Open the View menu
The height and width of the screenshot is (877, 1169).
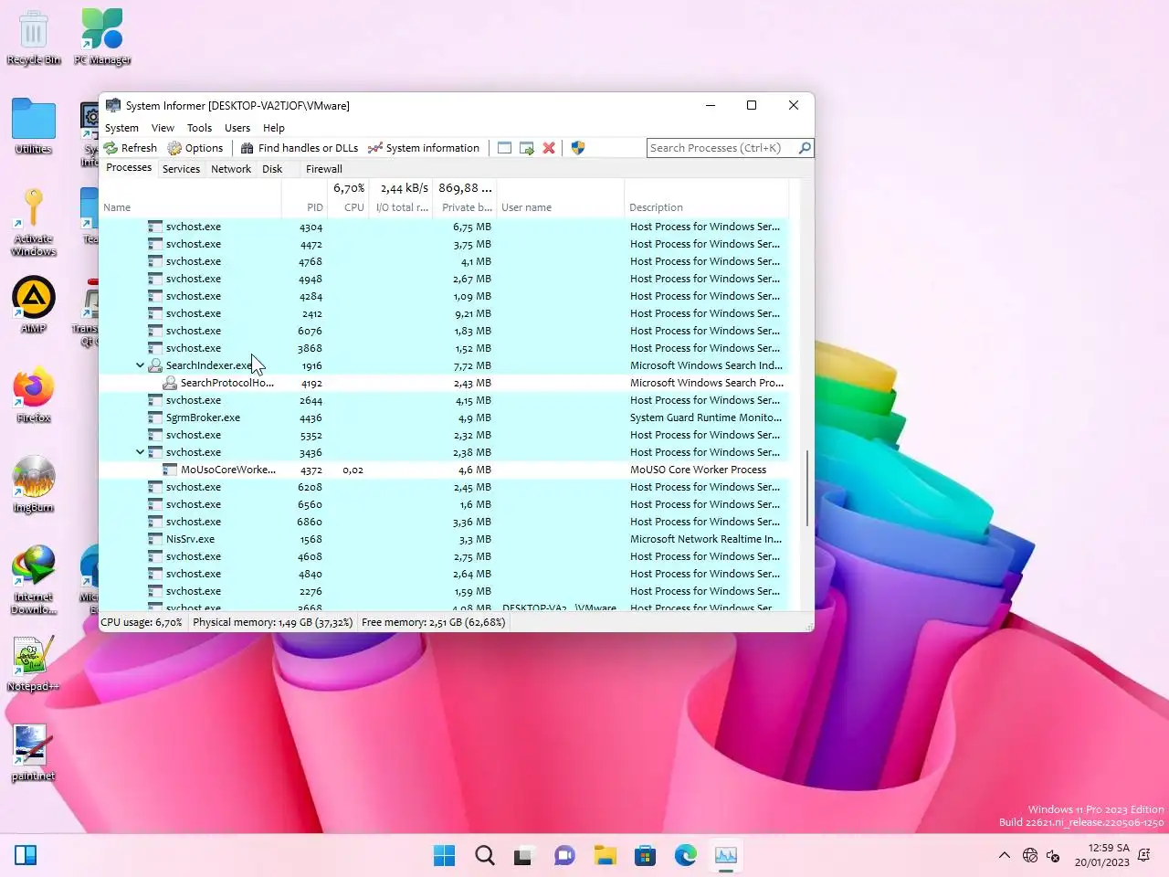click(x=163, y=128)
